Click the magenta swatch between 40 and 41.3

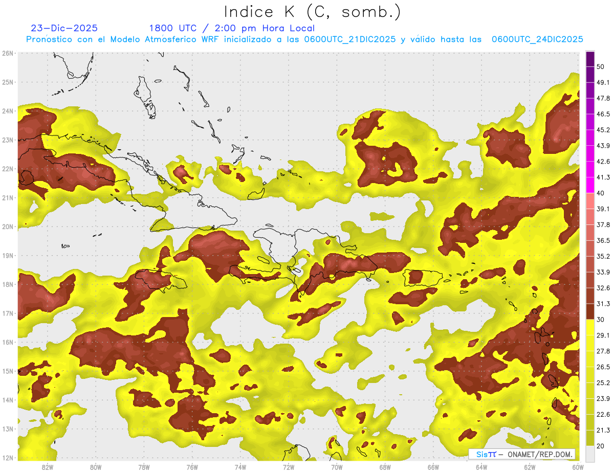pos(590,185)
